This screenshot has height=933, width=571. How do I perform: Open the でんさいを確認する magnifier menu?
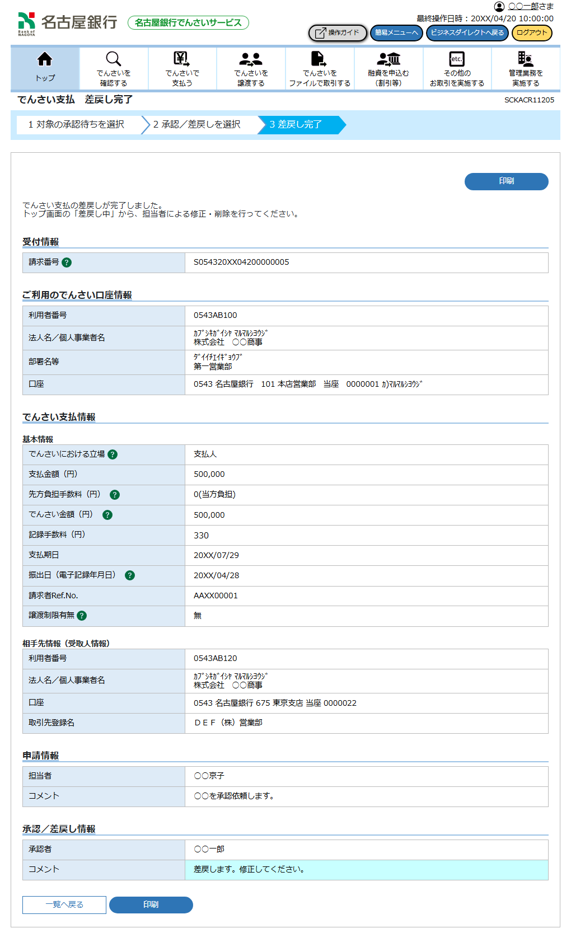point(114,59)
